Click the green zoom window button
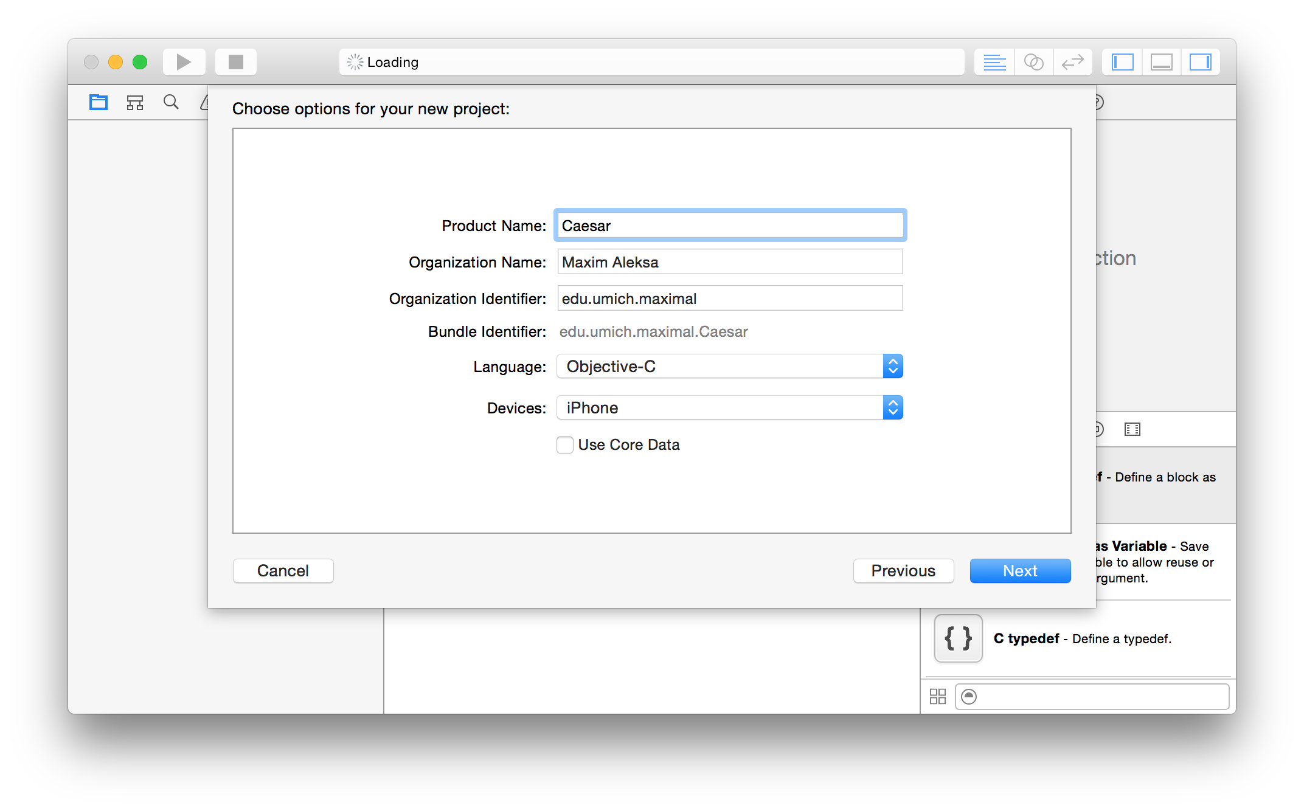The height and width of the screenshot is (811, 1304). click(140, 62)
